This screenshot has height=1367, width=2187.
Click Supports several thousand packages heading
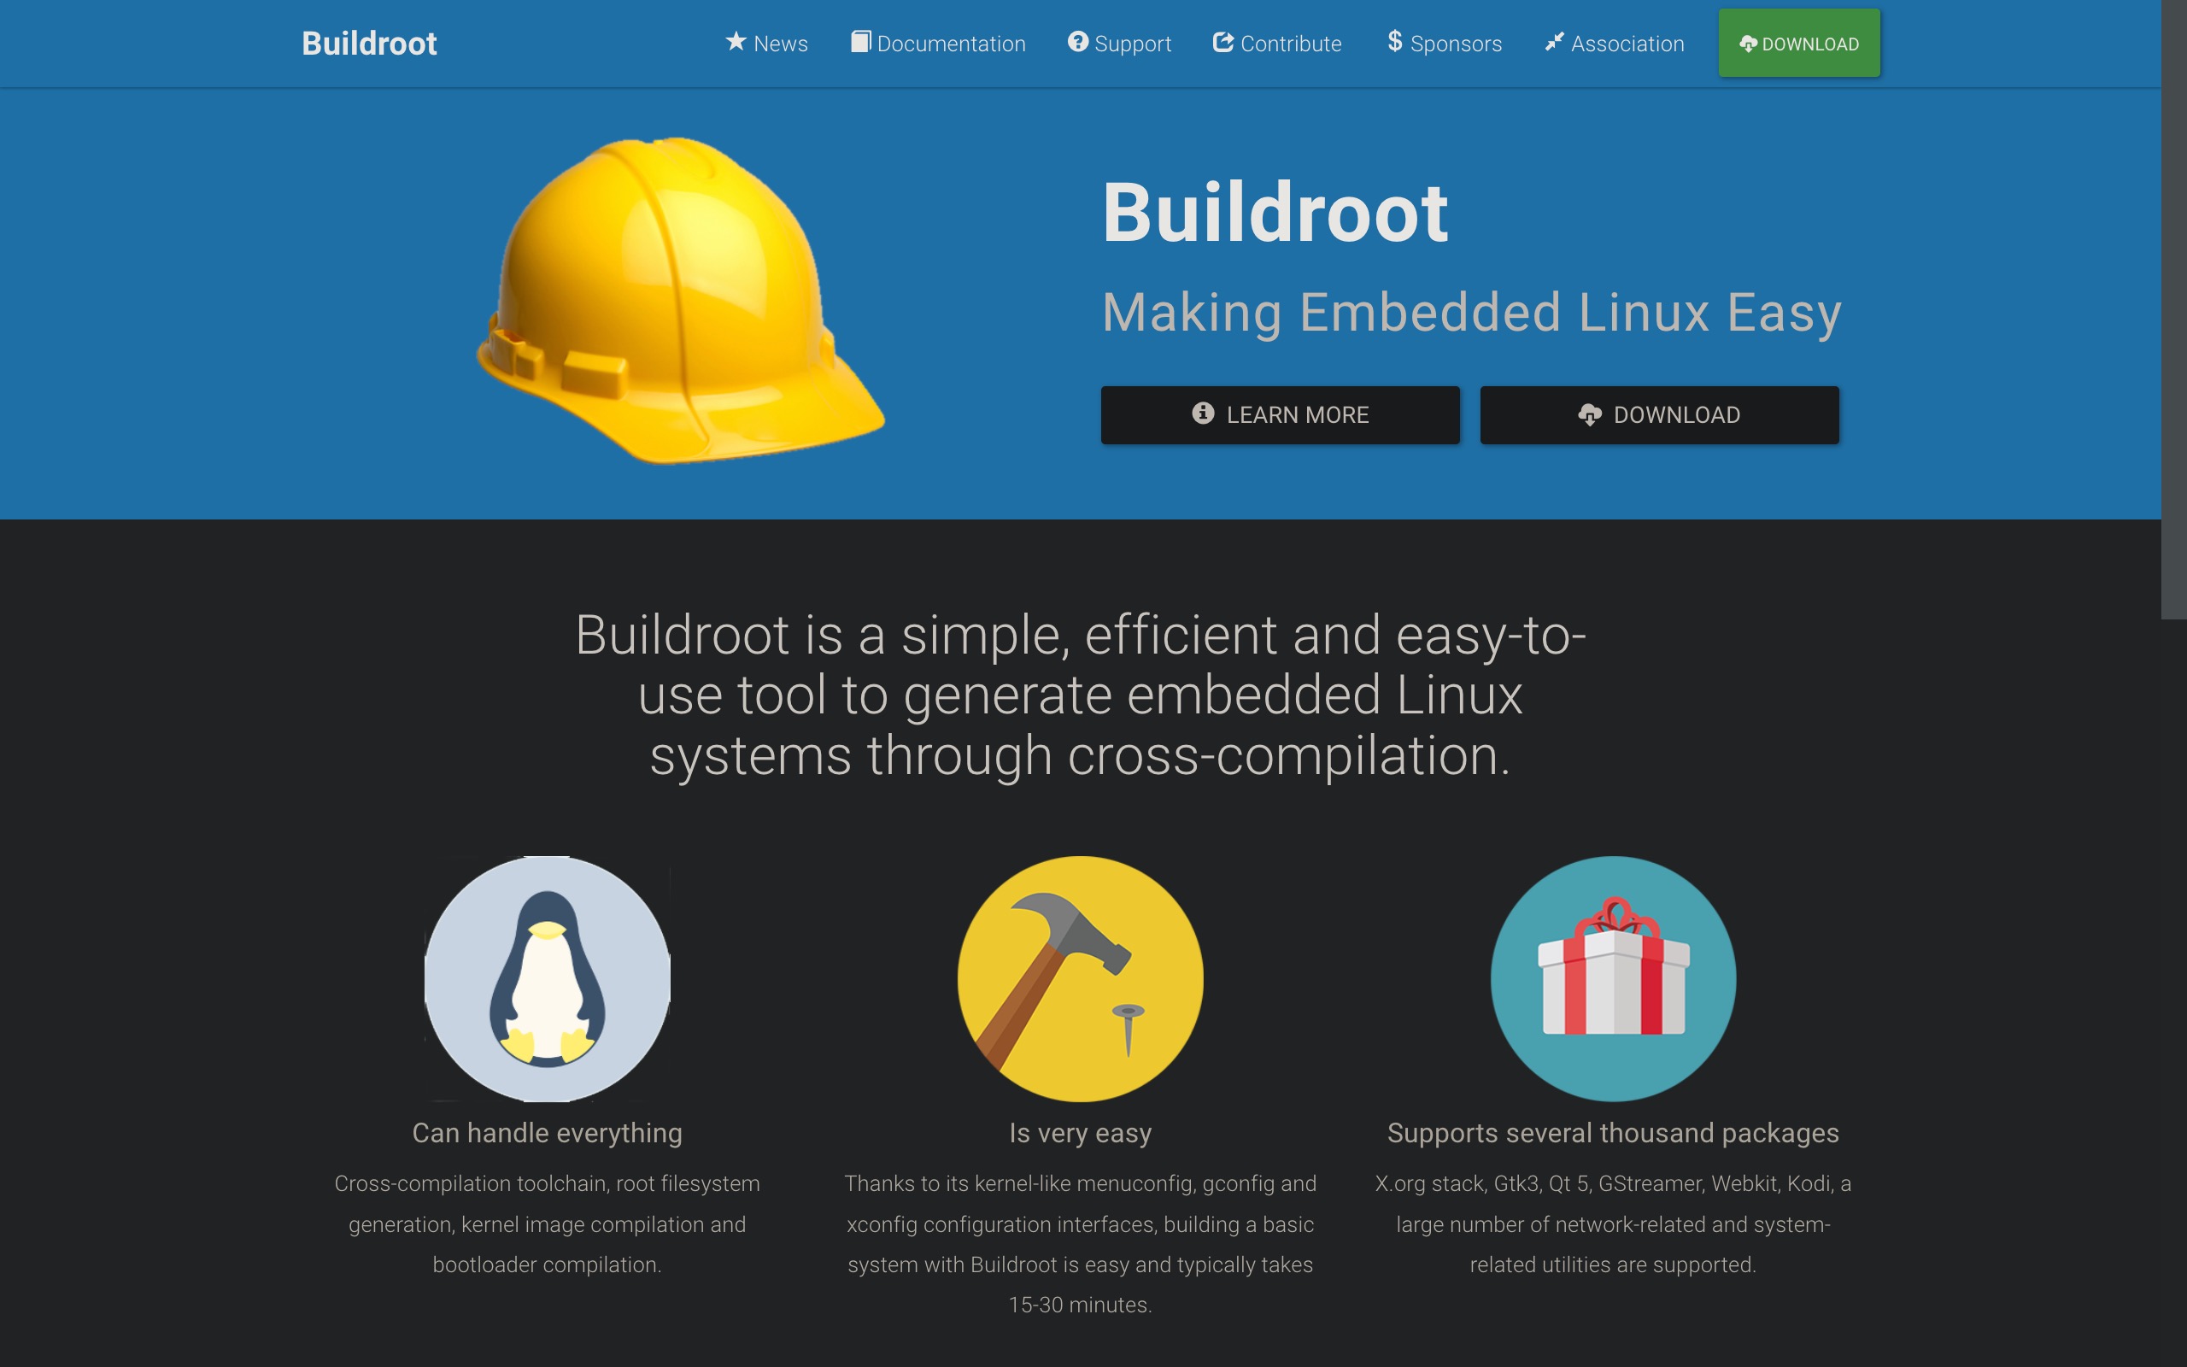1613,1133
